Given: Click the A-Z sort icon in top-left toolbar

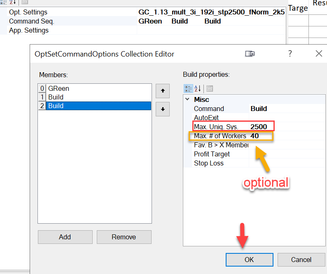Looking at the screenshot, I should [x=12, y=2].
